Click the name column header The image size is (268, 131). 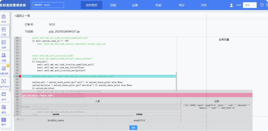click(x=56, y=114)
